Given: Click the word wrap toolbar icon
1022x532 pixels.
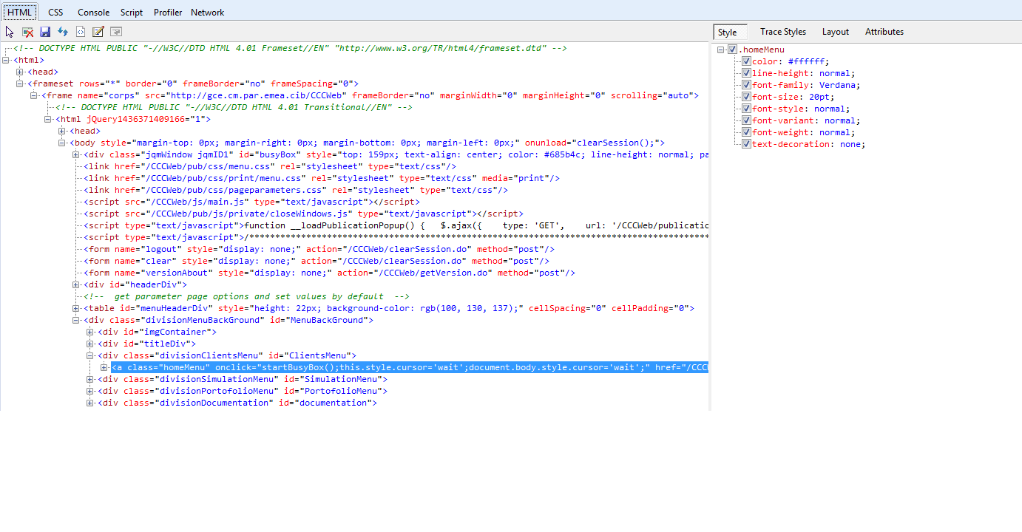Looking at the screenshot, I should tap(116, 32).
